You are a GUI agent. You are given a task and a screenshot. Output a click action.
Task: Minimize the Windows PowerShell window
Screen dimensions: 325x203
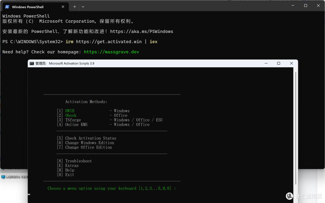(x=293, y=6)
